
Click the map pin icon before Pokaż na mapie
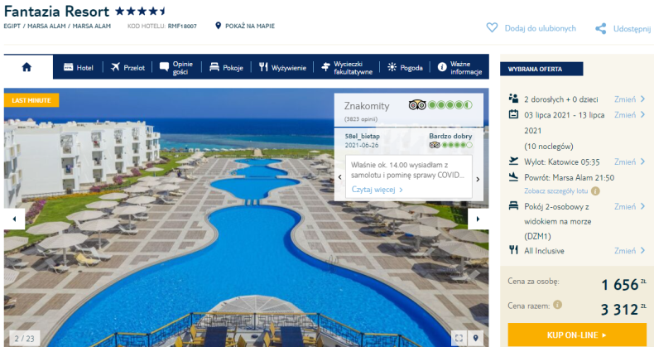(x=218, y=26)
